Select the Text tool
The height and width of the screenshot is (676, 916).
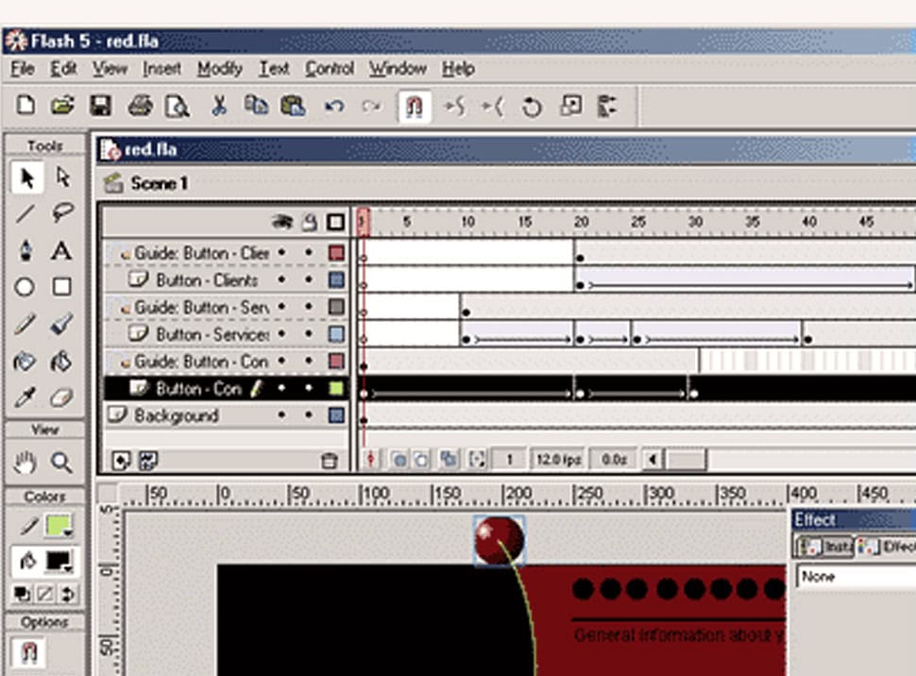[x=62, y=250]
